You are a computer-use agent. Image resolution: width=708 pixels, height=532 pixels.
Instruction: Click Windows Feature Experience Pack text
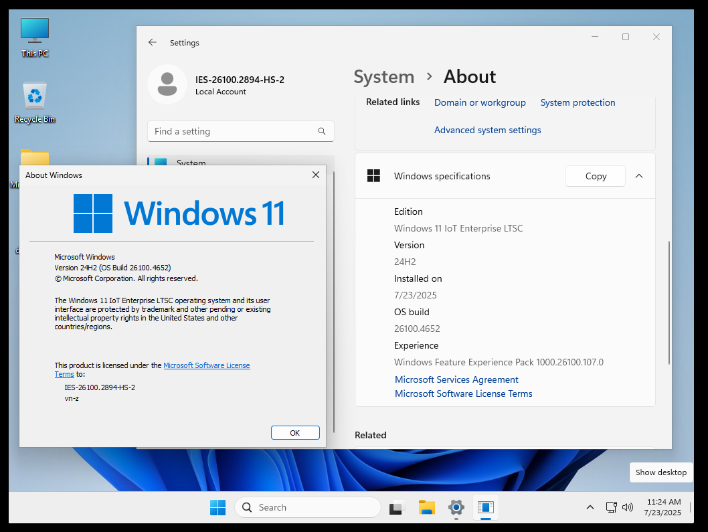click(499, 362)
